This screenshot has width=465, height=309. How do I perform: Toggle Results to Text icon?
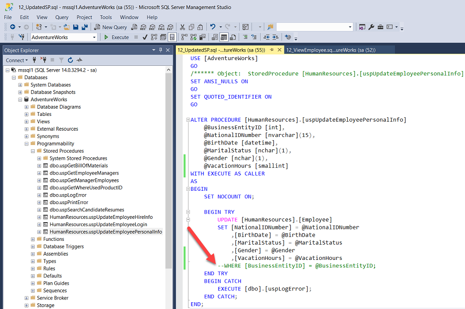click(x=215, y=37)
